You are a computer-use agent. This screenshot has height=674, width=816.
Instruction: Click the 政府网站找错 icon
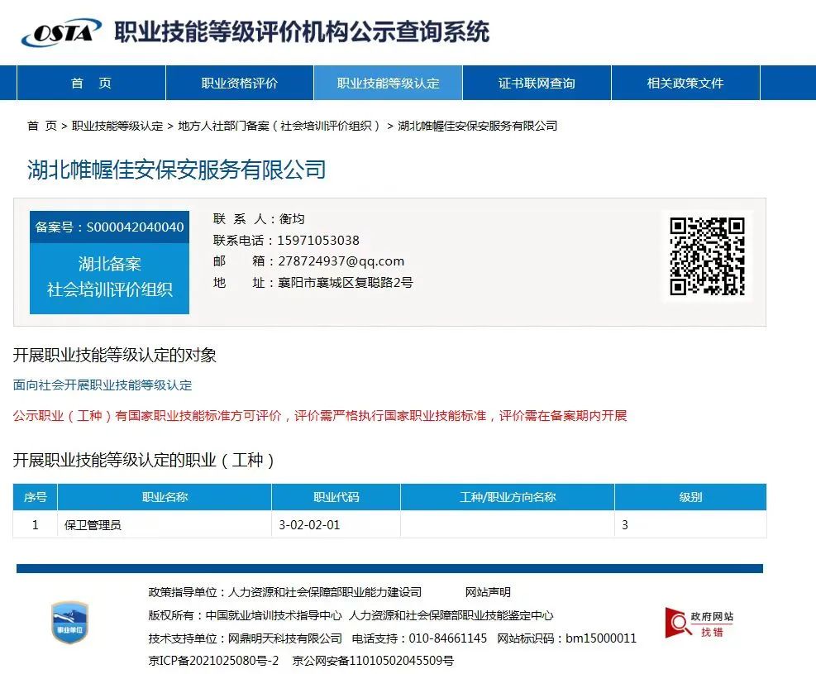tap(699, 623)
